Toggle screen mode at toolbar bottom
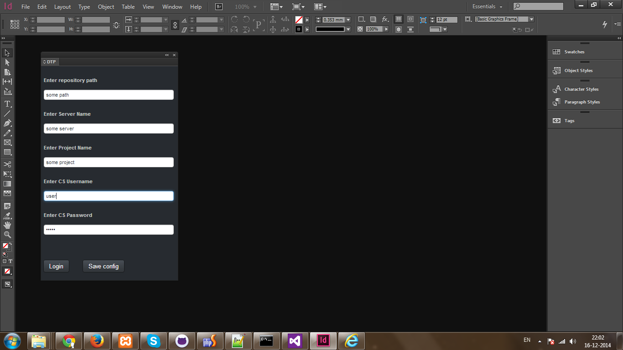Viewport: 623px width, 350px height. (x=7, y=283)
